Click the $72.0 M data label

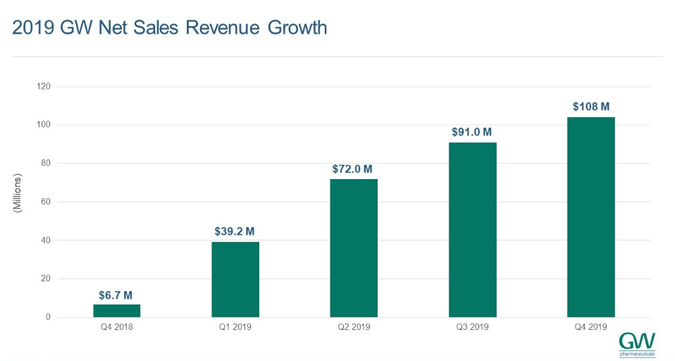(x=353, y=169)
